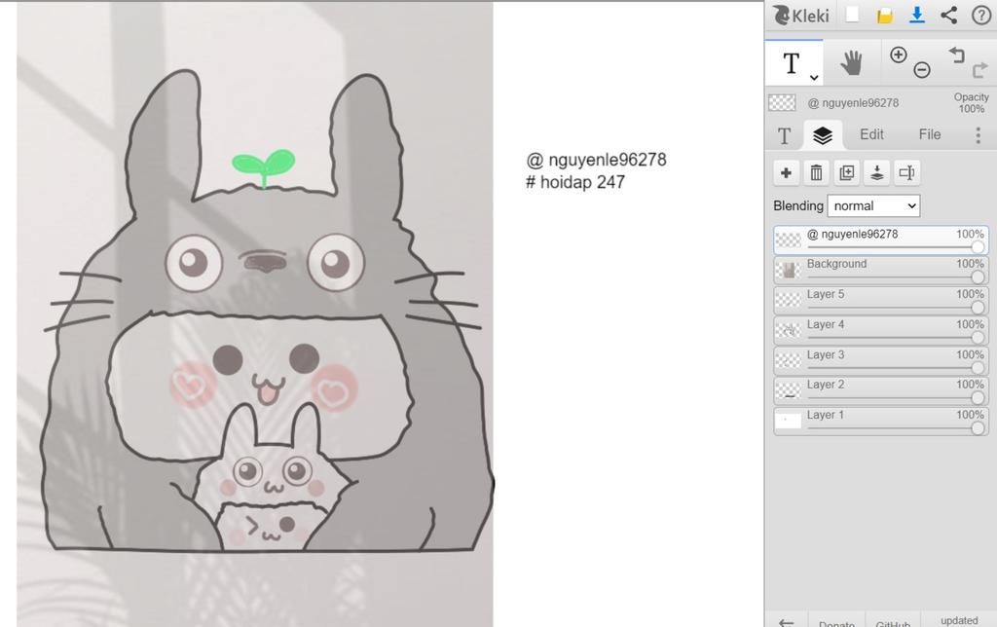Open the Donate link

point(836,623)
